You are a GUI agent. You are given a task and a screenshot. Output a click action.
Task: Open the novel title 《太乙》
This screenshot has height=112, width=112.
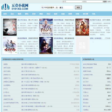[6, 89]
